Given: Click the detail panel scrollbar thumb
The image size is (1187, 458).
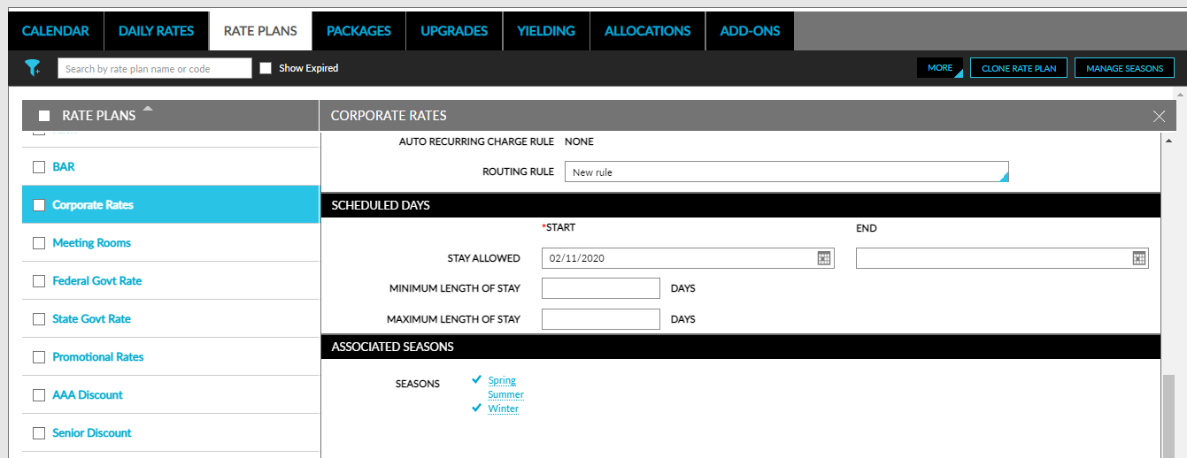Looking at the screenshot, I should point(1168,416).
